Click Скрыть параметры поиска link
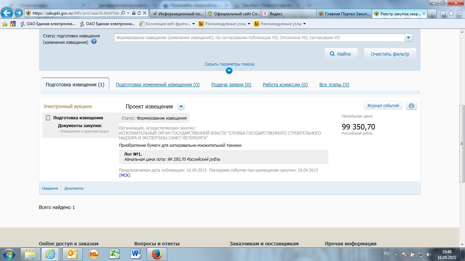This screenshot has height=261, width=465. pos(229,64)
